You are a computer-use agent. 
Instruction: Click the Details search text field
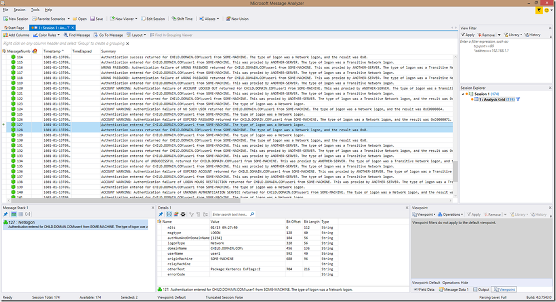point(230,214)
